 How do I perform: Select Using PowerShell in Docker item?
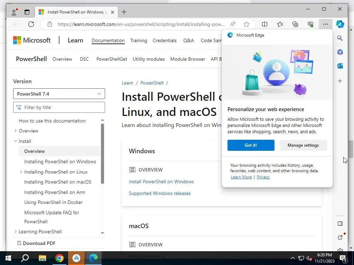click(x=53, y=202)
